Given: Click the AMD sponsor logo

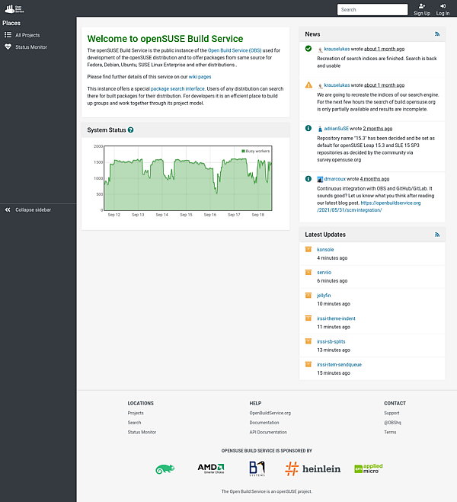Looking at the screenshot, I should point(211,468).
